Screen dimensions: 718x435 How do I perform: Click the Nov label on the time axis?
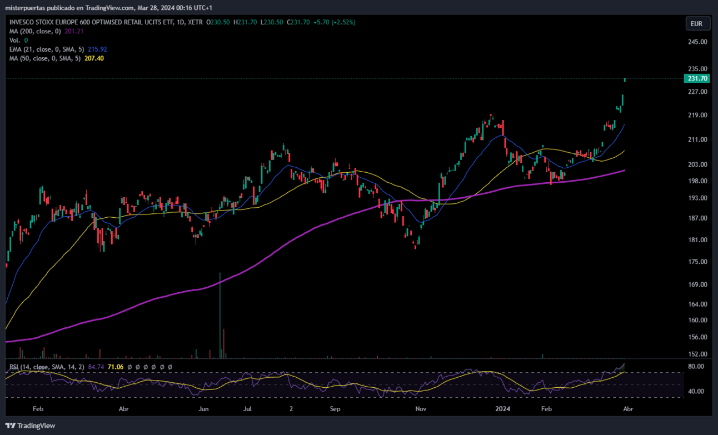click(x=420, y=409)
